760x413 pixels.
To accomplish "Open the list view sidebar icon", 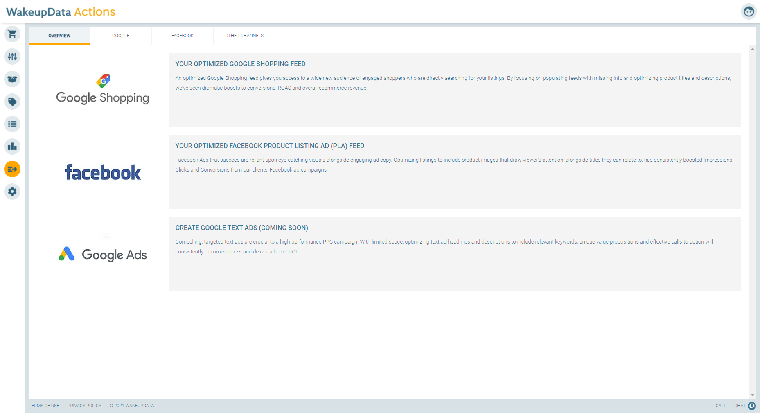I will [x=12, y=124].
